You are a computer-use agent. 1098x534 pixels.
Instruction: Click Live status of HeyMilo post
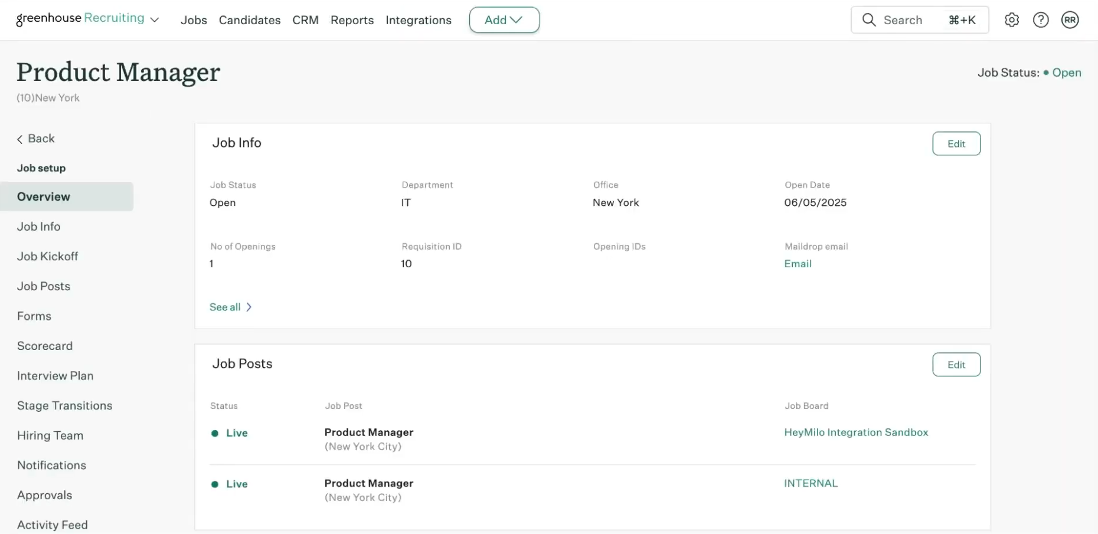pos(230,433)
